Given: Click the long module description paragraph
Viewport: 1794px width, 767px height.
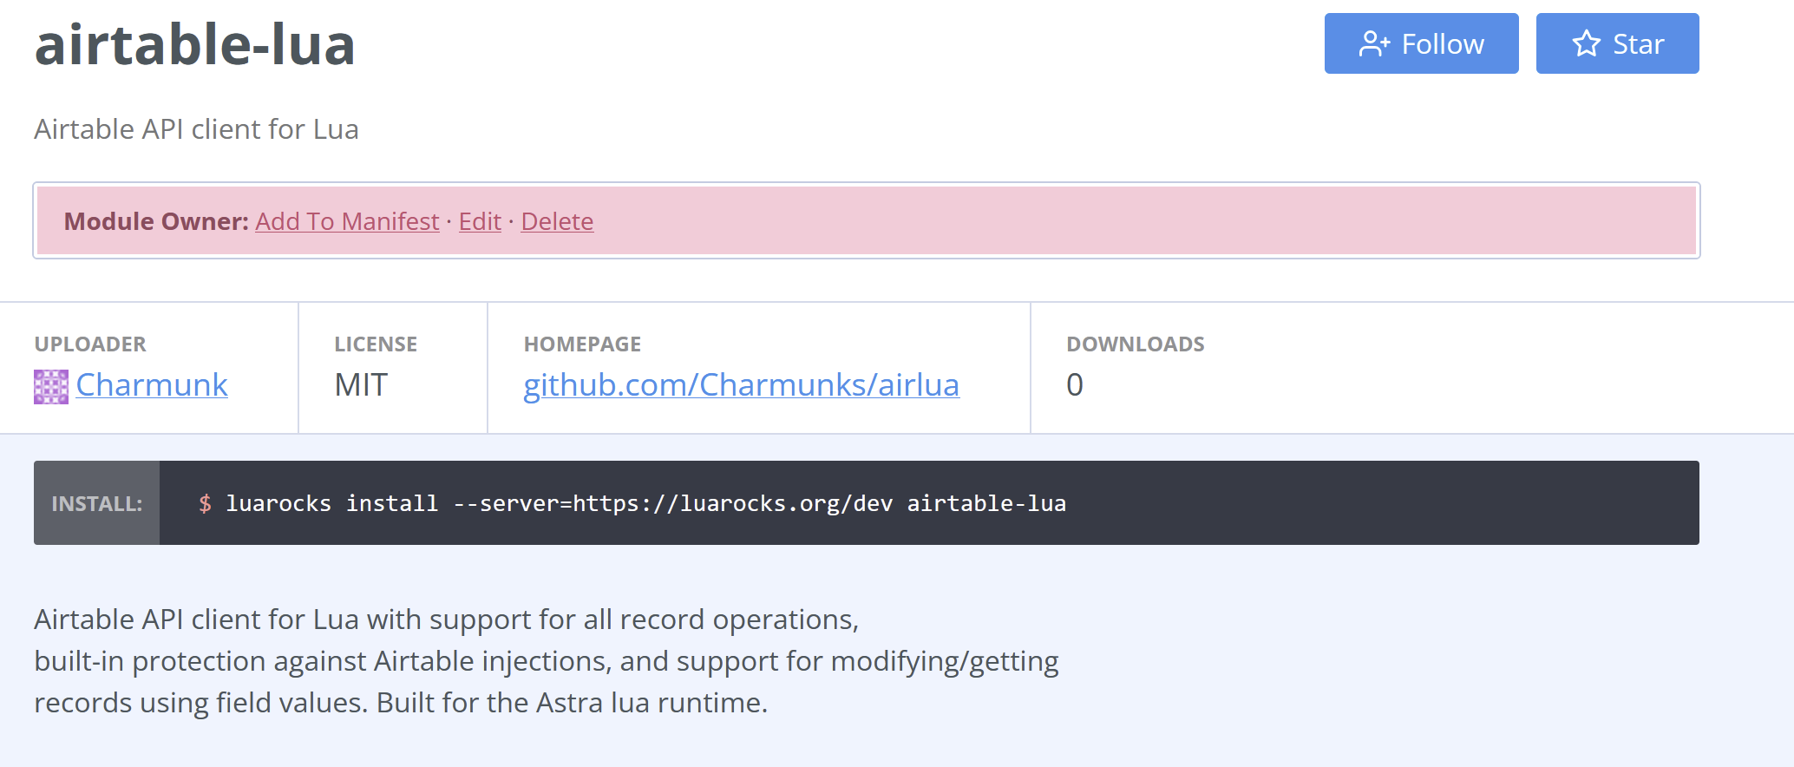Looking at the screenshot, I should 546,661.
